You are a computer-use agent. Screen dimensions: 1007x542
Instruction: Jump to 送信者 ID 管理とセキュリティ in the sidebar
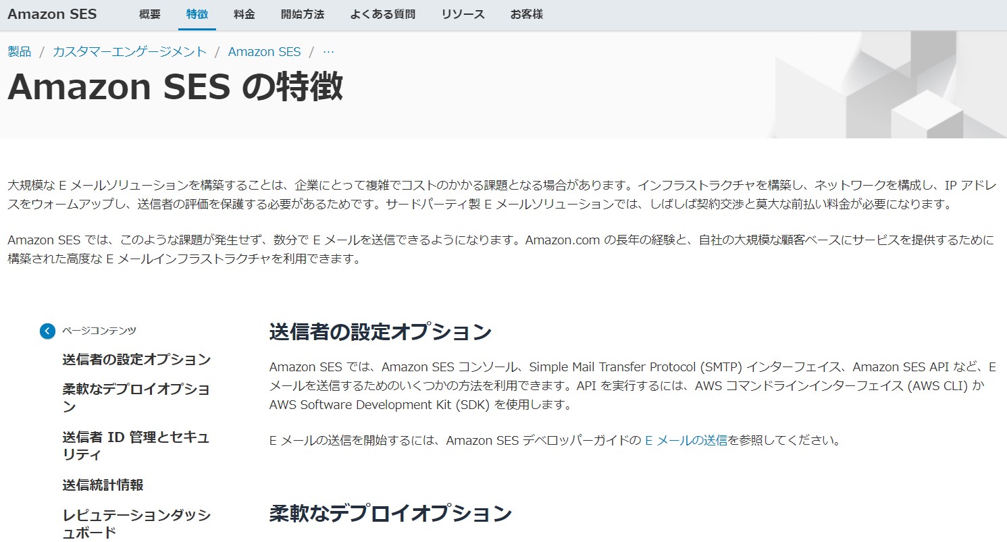[136, 445]
